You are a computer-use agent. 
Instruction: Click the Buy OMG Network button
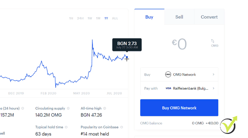(x=179, y=108)
